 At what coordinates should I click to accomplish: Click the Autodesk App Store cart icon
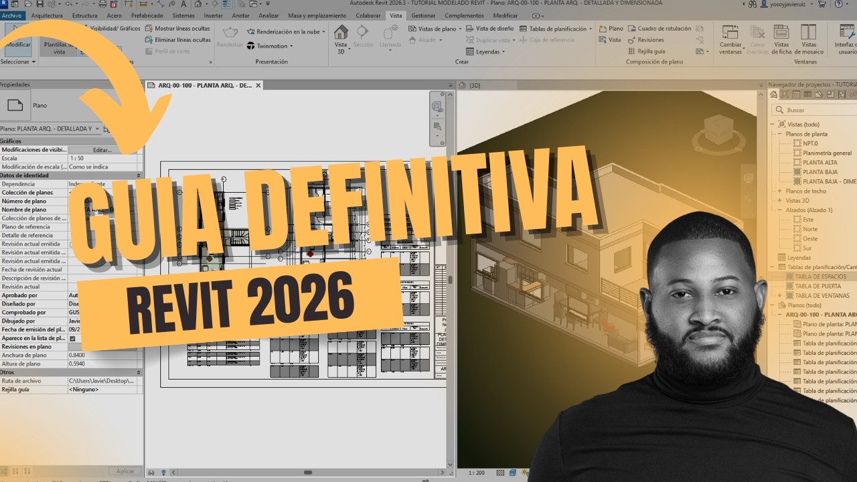822,4
